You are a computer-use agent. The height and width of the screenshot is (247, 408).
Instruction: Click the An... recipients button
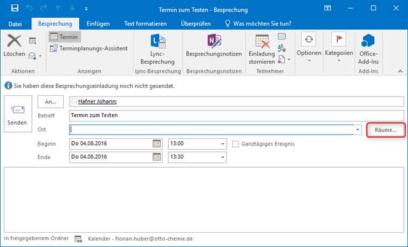[x=50, y=102]
